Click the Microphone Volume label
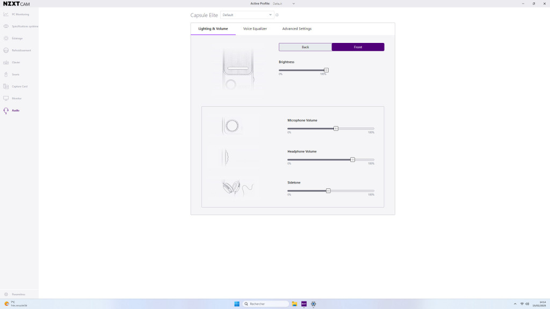The width and height of the screenshot is (550, 309). point(302,120)
